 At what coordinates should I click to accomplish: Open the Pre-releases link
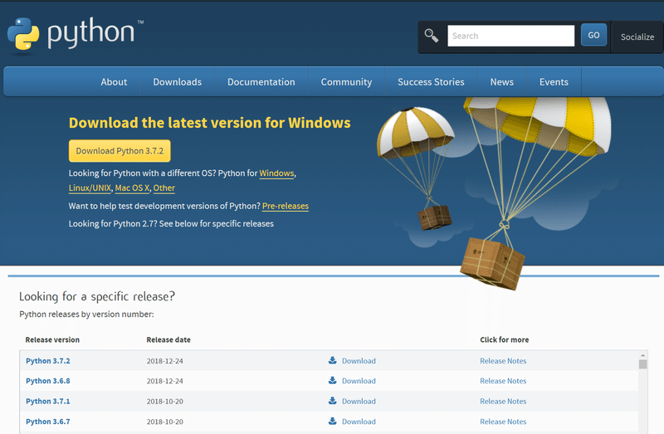point(286,206)
